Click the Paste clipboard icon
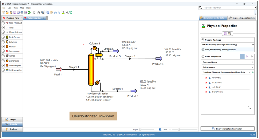This screenshot has height=139, width=259. tap(52, 13)
